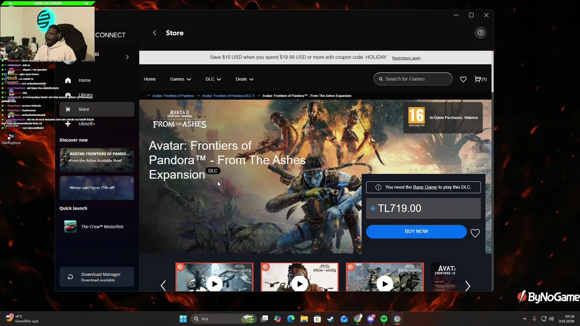Play the second trailer video thumbnail
The width and height of the screenshot is (580, 326).
(300, 277)
